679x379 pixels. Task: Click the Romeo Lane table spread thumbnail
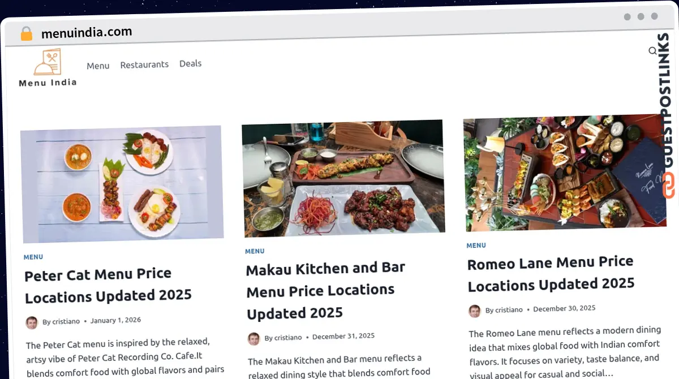click(x=565, y=173)
